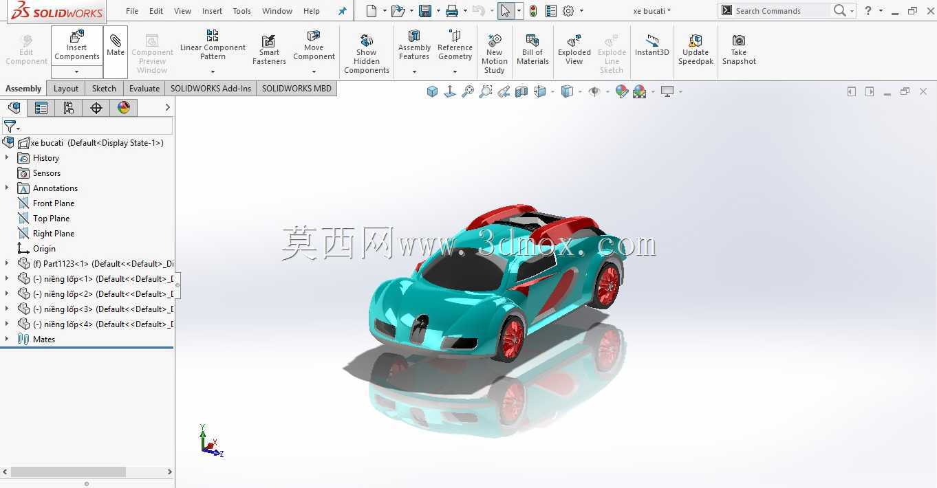Take Snapshot of the assembly
The width and height of the screenshot is (937, 488).
[x=739, y=49]
